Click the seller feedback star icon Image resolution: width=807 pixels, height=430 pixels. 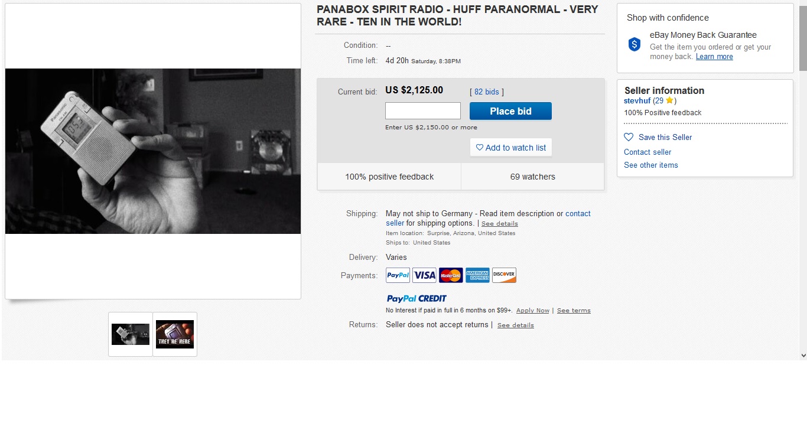[669, 100]
